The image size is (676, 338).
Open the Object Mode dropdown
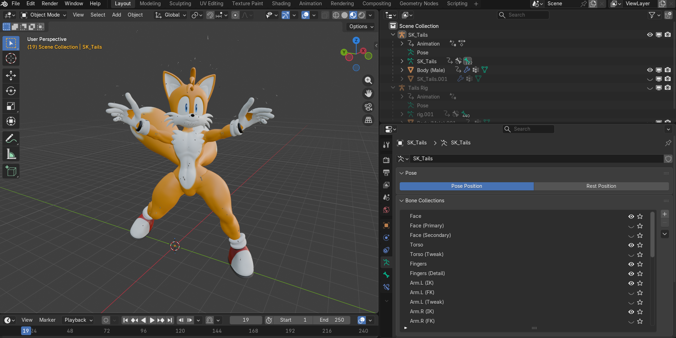44,15
